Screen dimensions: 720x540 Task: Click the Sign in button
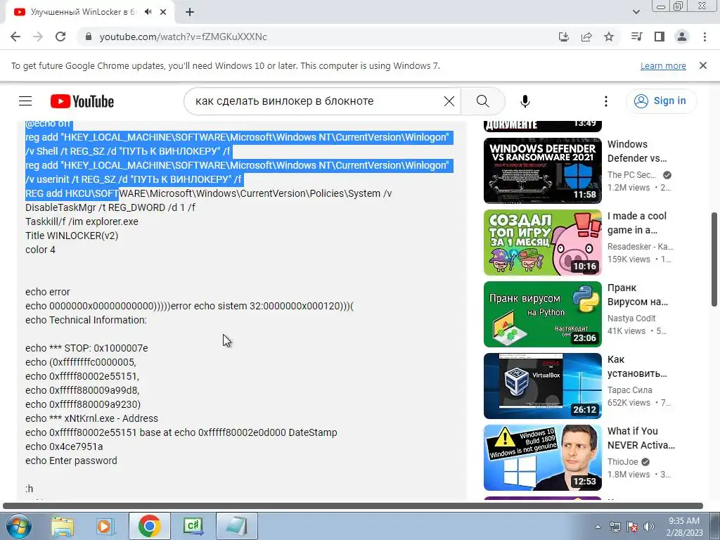661,101
